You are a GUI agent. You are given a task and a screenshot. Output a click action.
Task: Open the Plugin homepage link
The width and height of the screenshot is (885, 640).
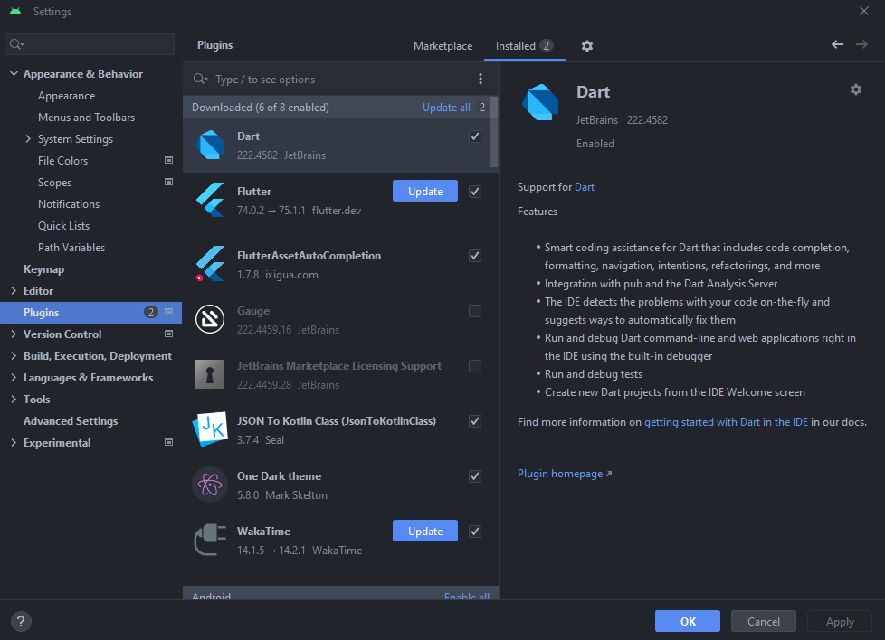(560, 474)
